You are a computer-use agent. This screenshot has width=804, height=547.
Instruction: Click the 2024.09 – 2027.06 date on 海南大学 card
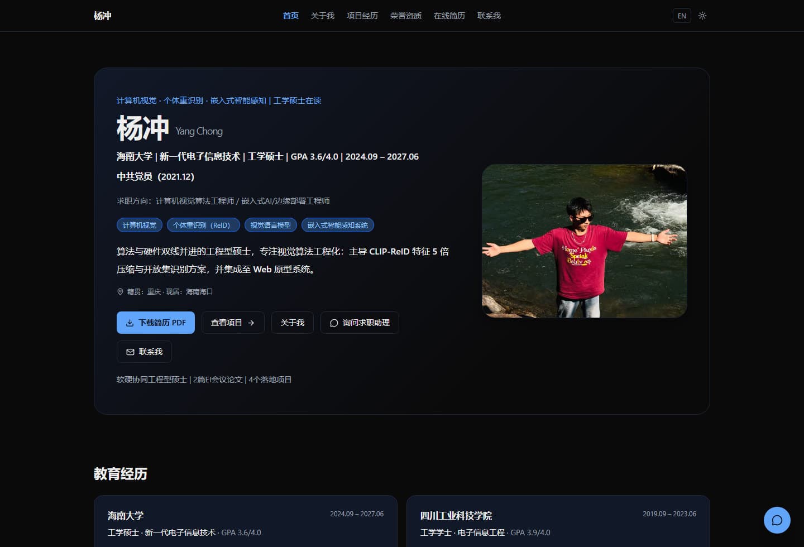pyautogui.click(x=357, y=514)
